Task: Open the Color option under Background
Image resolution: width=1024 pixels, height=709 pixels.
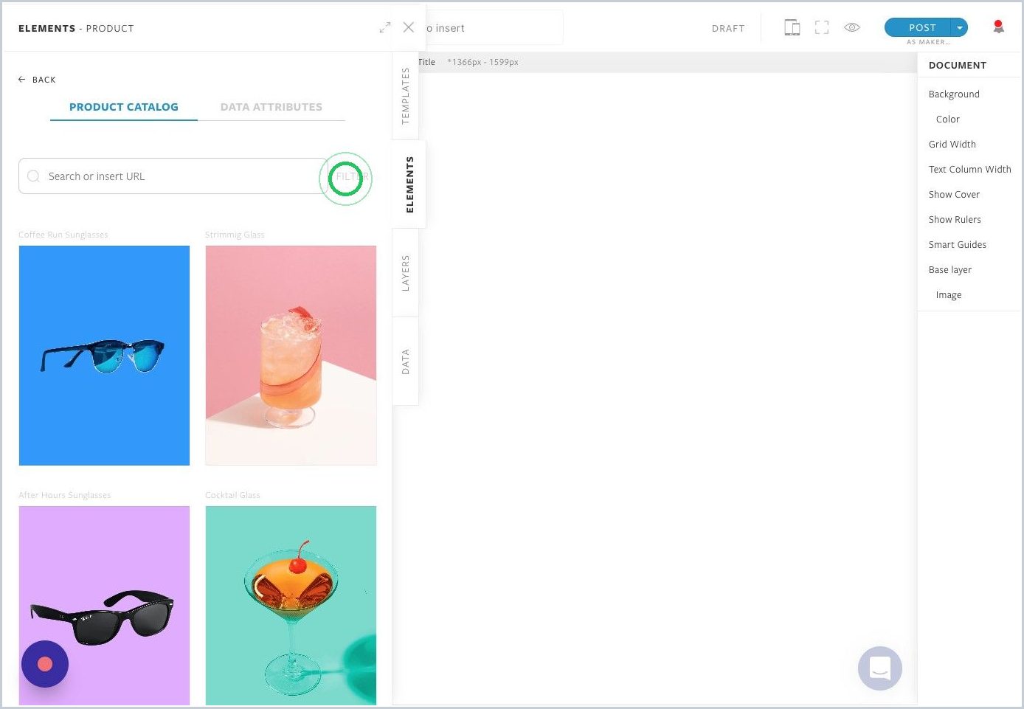Action: coord(948,120)
